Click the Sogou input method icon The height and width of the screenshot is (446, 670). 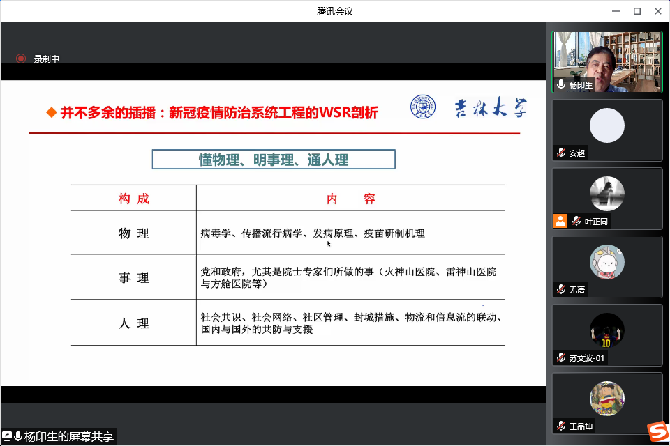click(x=657, y=432)
